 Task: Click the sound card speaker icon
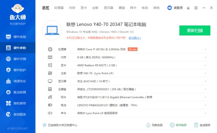coord(50,113)
